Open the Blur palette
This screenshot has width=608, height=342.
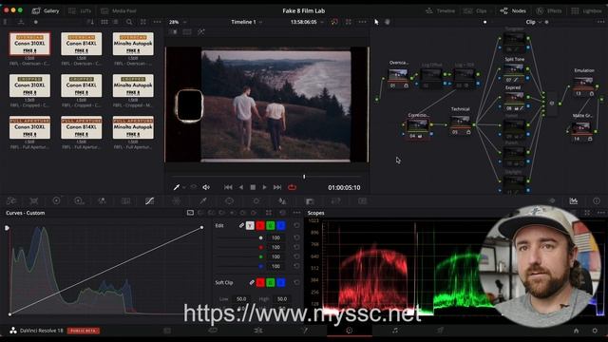click(283, 200)
